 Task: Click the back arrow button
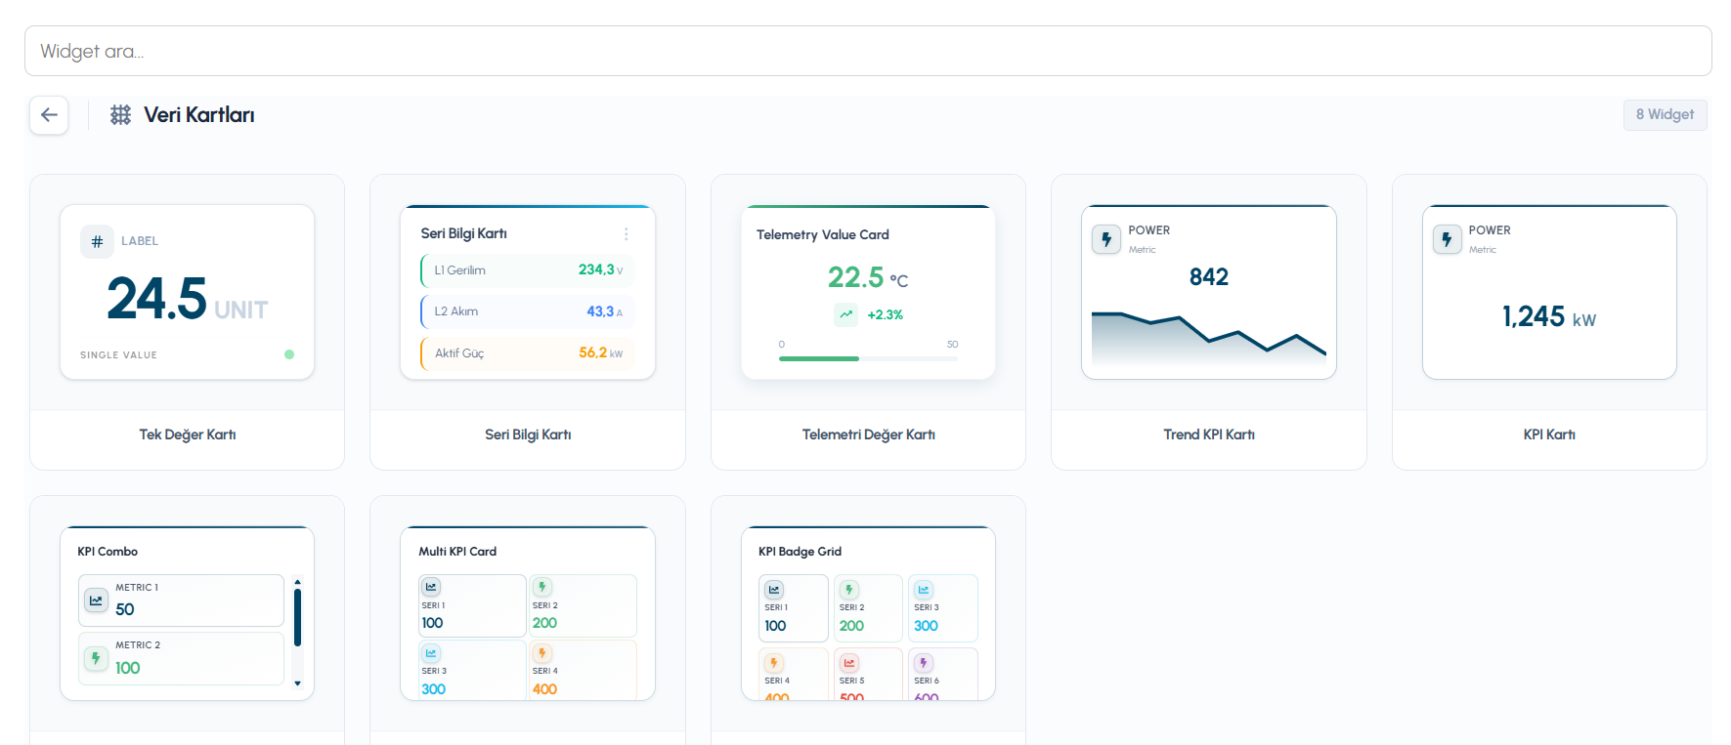point(49,115)
